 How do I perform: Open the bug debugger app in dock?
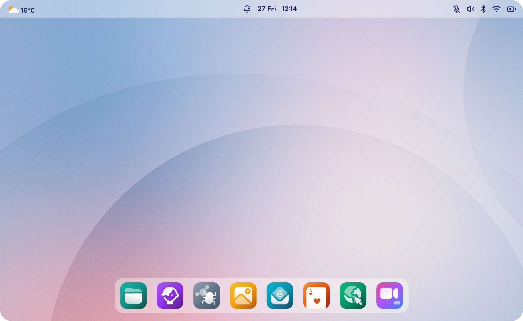pos(207,296)
